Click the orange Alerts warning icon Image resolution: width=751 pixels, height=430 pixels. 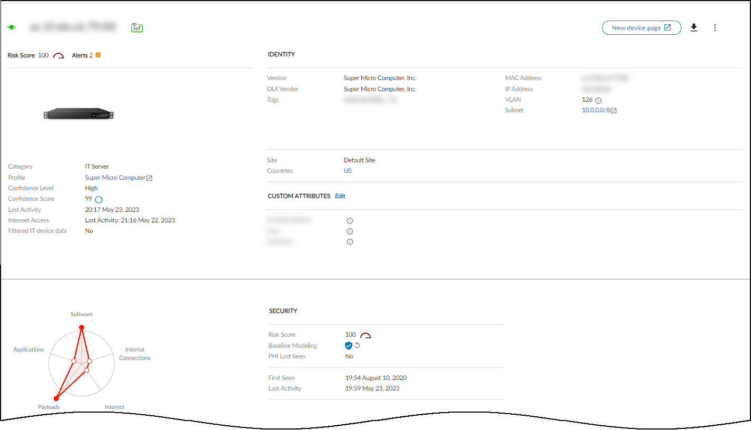(x=98, y=55)
